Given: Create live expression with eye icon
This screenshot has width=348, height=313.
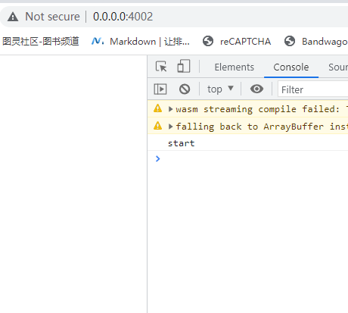Looking at the screenshot, I should coord(256,89).
